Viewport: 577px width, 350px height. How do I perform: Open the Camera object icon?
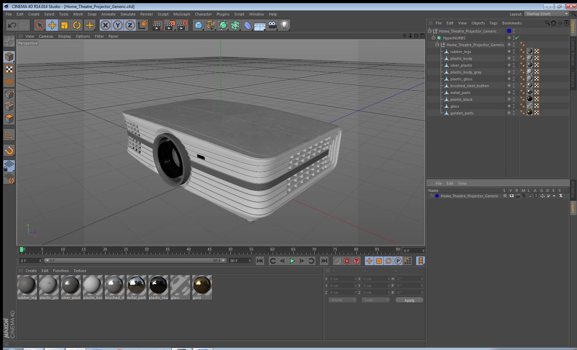point(272,25)
